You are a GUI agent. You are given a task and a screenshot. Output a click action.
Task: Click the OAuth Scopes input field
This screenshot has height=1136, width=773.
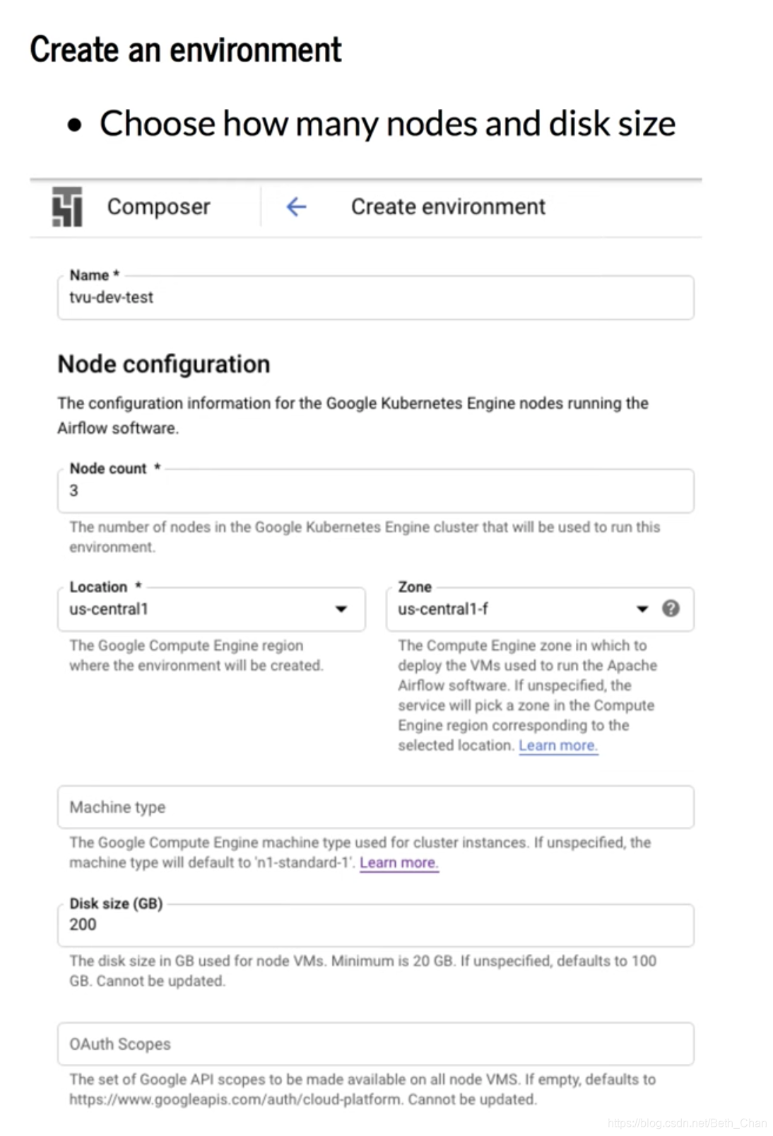pos(375,1044)
